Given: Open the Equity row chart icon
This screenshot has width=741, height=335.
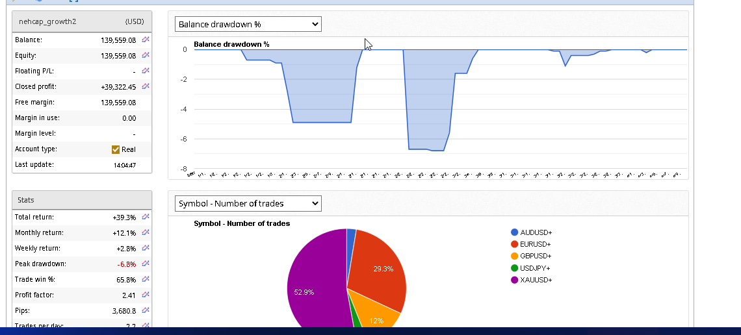Looking at the screenshot, I should tap(146, 55).
